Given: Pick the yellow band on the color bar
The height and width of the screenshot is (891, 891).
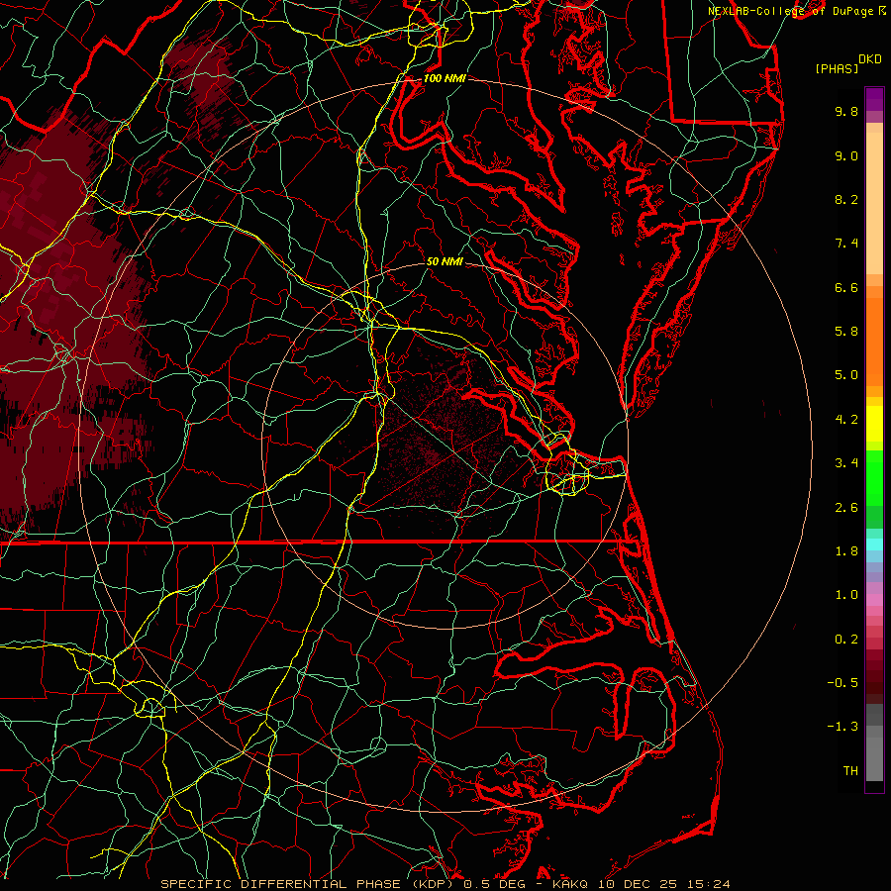Looking at the screenshot, I should click(874, 424).
